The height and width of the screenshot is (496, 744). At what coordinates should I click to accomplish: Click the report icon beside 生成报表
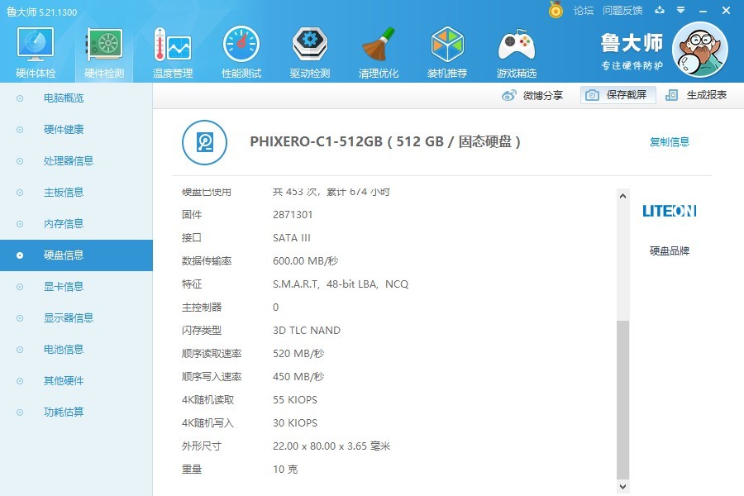671,95
